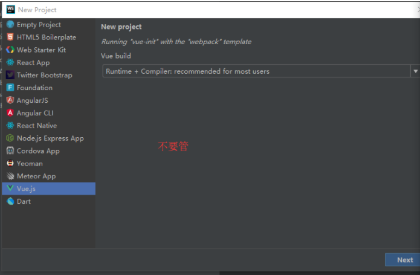Select Meteor App project type

coord(48,176)
